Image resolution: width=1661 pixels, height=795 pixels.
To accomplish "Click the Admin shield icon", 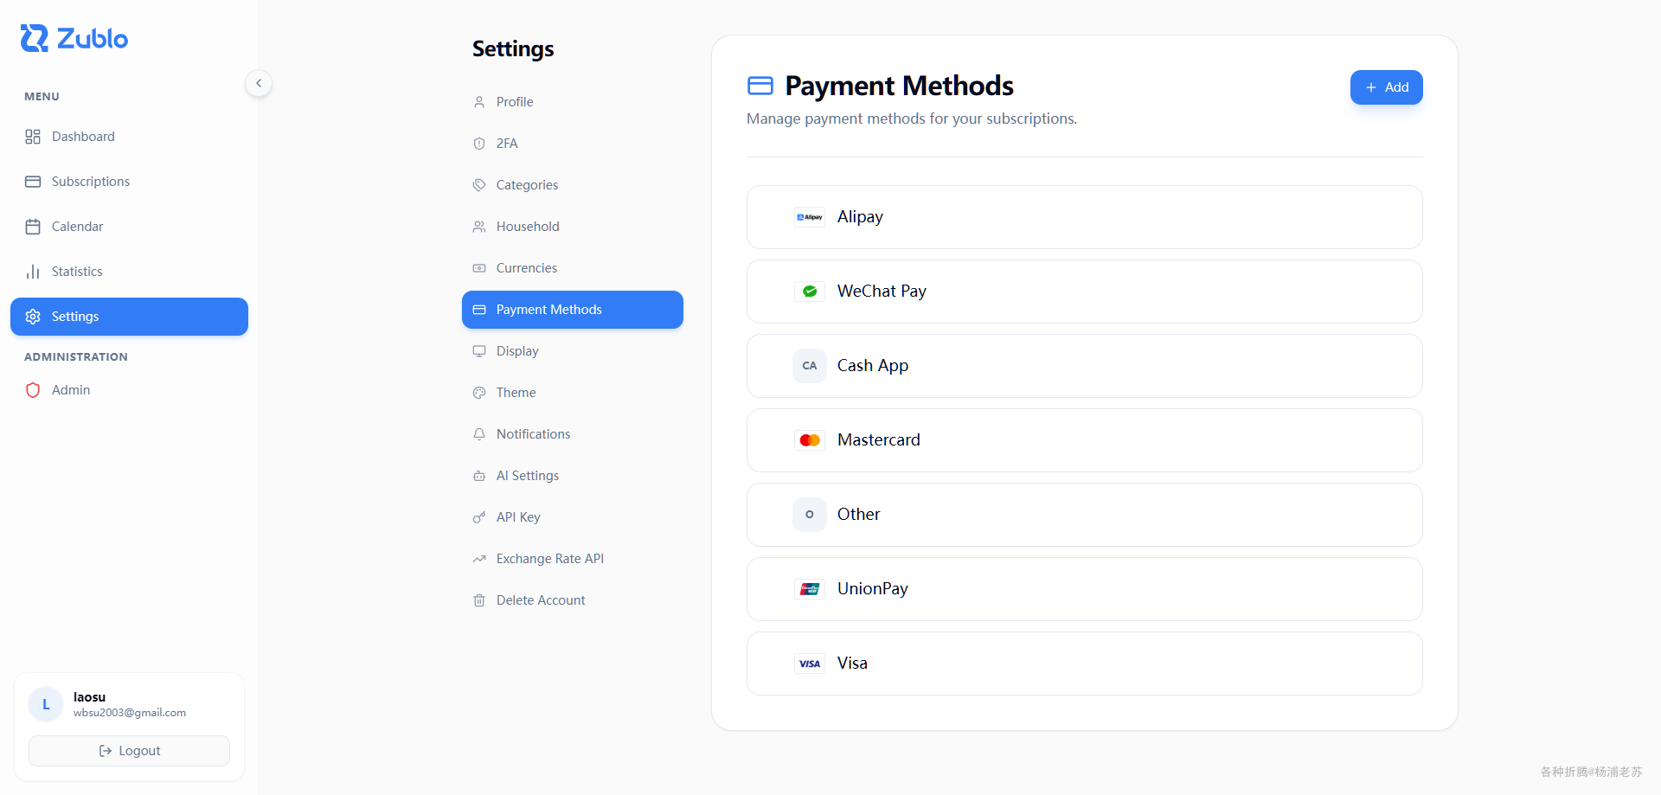I will click(33, 390).
